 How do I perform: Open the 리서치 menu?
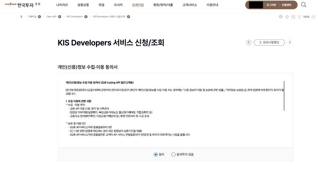click(118, 5)
